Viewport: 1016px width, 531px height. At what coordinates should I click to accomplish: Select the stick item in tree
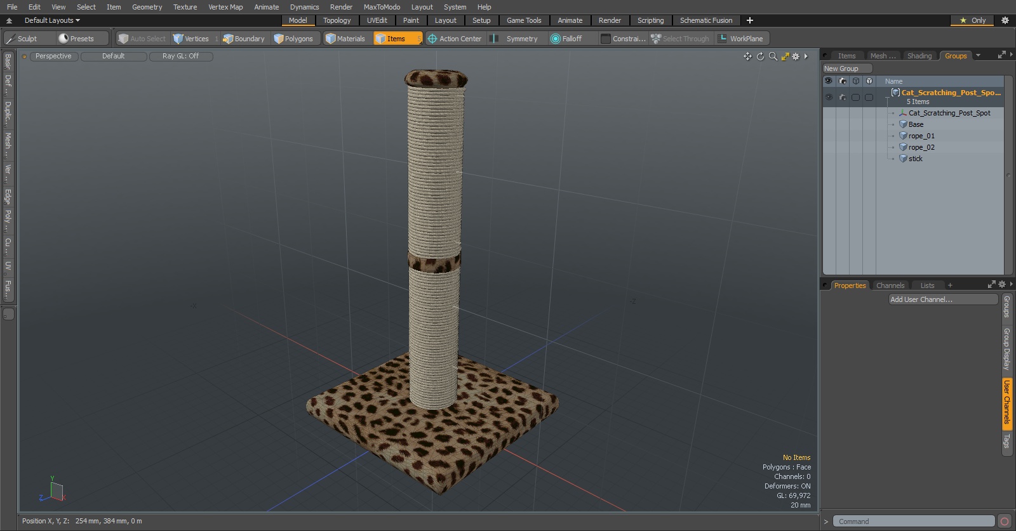click(915, 159)
